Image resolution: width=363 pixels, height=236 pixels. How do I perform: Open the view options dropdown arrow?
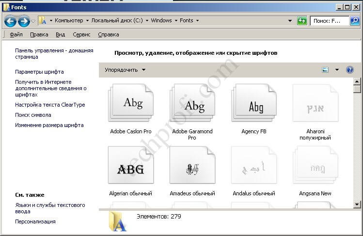[337, 70]
